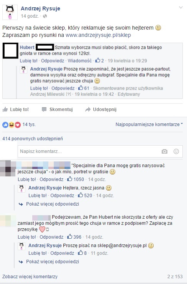Click the red heart reaction icon
Image resolution: width=187 pixels, height=284 pixels.
(18, 125)
